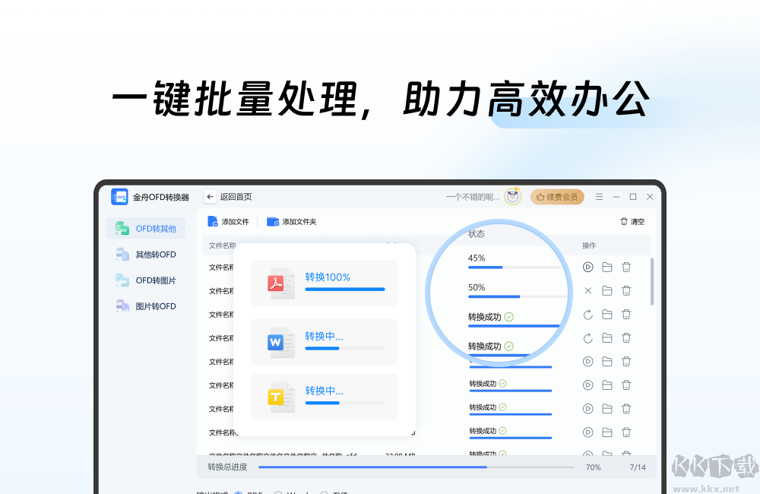Choose the OFD转图片 conversion tool
The width and height of the screenshot is (760, 494).
tap(122, 280)
